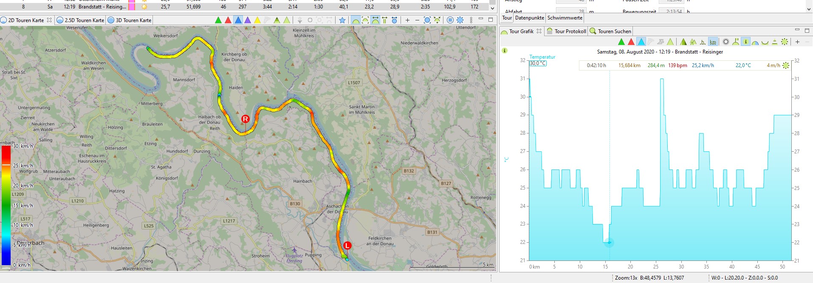This screenshot has height=283, width=813.
Task: Toggle the show tour in map icon
Action: coord(356,20)
